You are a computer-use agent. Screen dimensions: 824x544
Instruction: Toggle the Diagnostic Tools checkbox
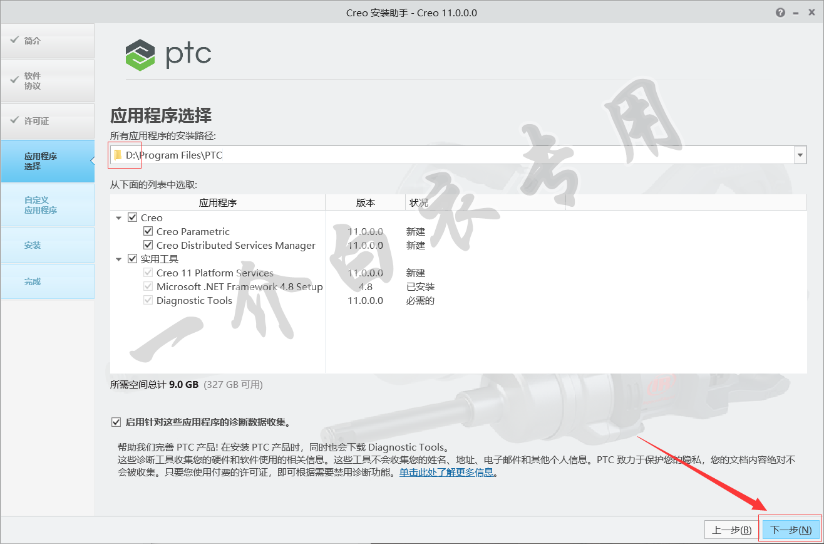(148, 300)
